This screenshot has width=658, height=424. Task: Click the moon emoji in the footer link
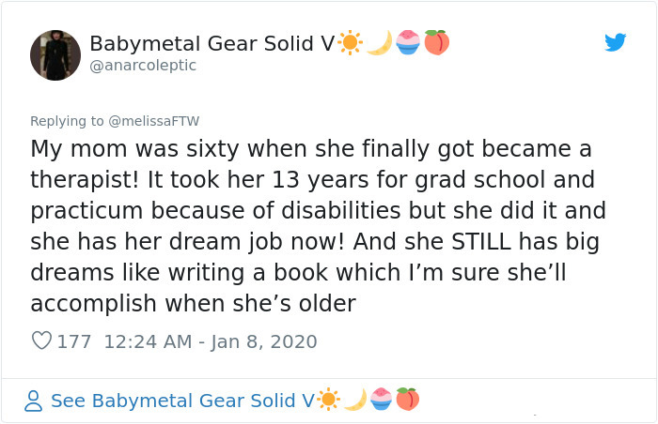(x=354, y=400)
